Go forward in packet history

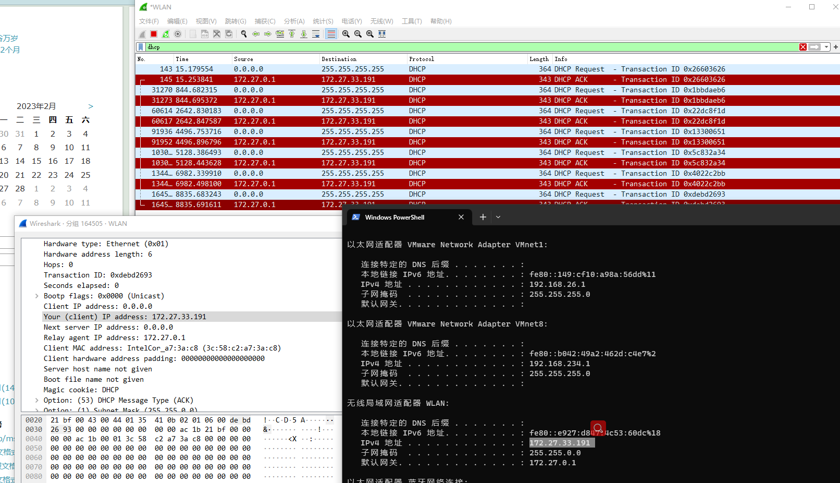tap(268, 34)
